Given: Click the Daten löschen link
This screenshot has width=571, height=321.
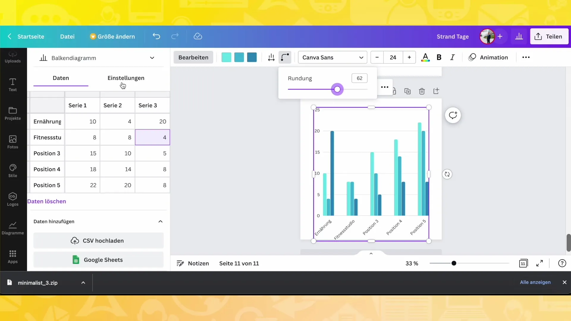Looking at the screenshot, I should coord(47,201).
